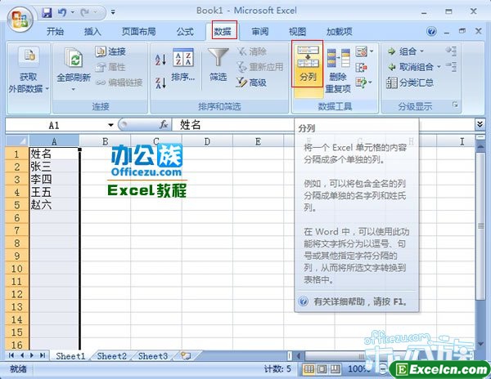The image size is (491, 379).
Task: Switch to Sheet2 tab
Action: [112, 356]
